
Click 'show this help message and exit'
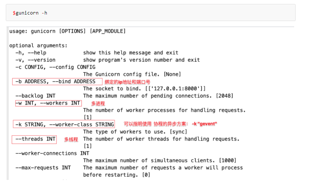[131, 53]
